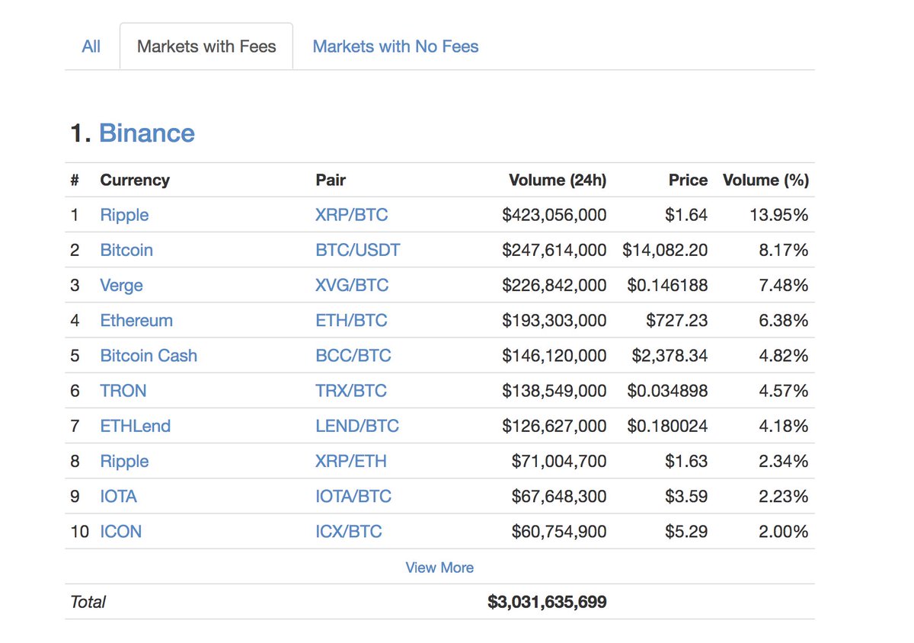
Task: Open the LEND/BTC pair link
Action: (x=357, y=426)
